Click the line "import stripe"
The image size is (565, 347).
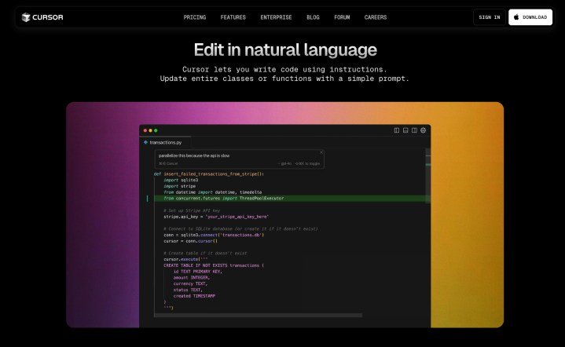coord(179,186)
